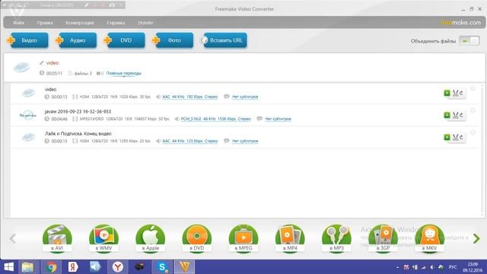487x274 pixels.
Task: Open 'Нет субтитров' for 'Лайк и Подписка' file
Action: click(245, 141)
